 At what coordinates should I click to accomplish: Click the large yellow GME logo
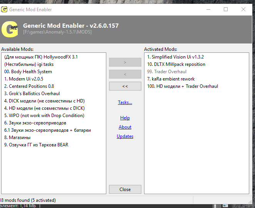click(10, 29)
